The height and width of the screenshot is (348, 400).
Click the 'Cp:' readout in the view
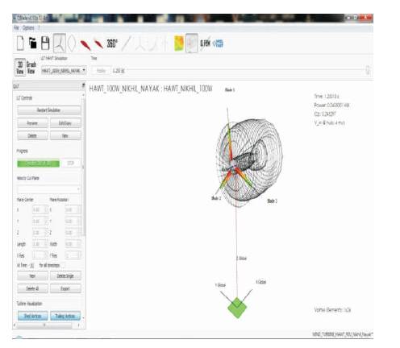tap(325, 114)
